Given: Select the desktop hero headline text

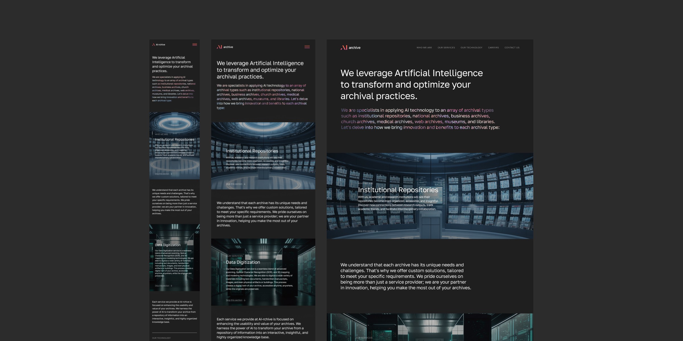Looking at the screenshot, I should pos(411,84).
